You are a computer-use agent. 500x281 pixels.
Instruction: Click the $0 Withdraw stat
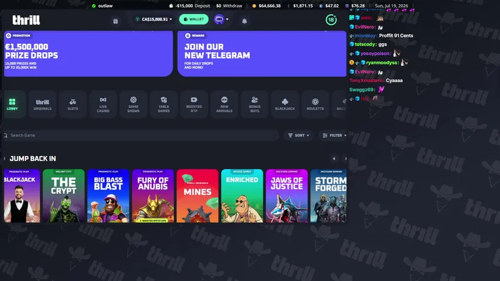(229, 6)
